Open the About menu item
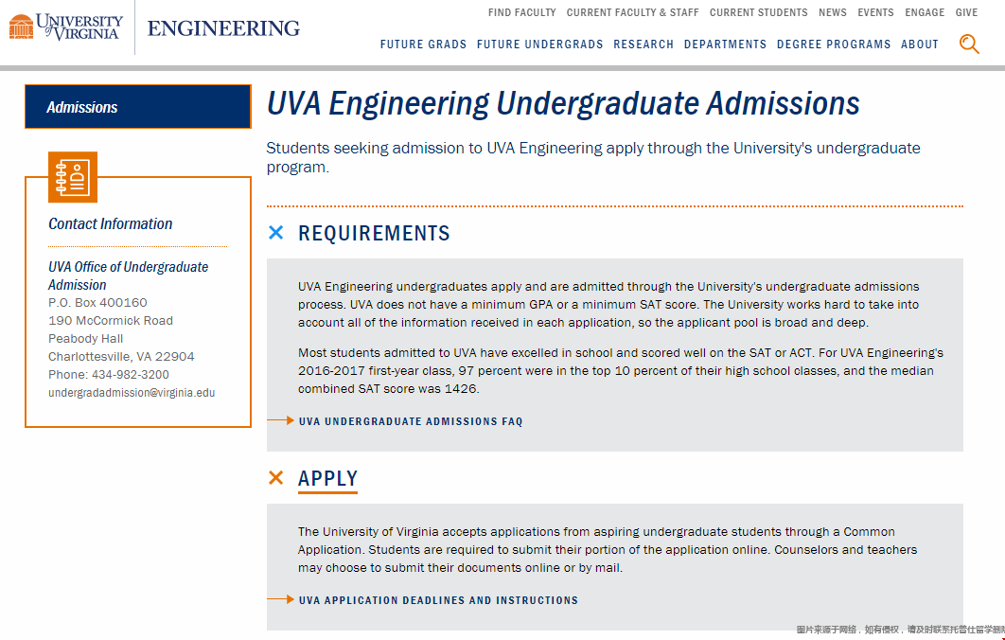This screenshot has height=640, width=1005. pos(920,44)
